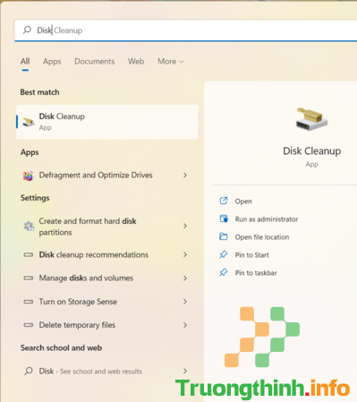Expand Defragment and Optimize Drives chevron
Image resolution: width=357 pixels, height=402 pixels.
pos(185,175)
